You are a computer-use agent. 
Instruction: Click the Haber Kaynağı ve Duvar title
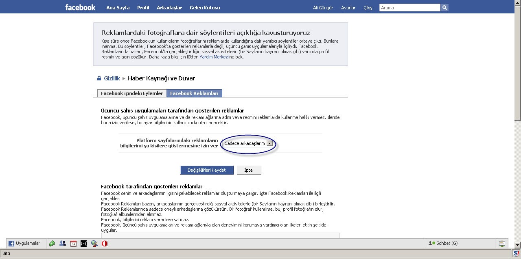tap(161, 78)
